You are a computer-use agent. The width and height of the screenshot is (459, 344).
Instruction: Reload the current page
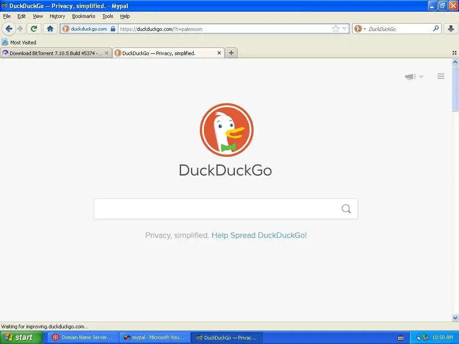(34, 29)
